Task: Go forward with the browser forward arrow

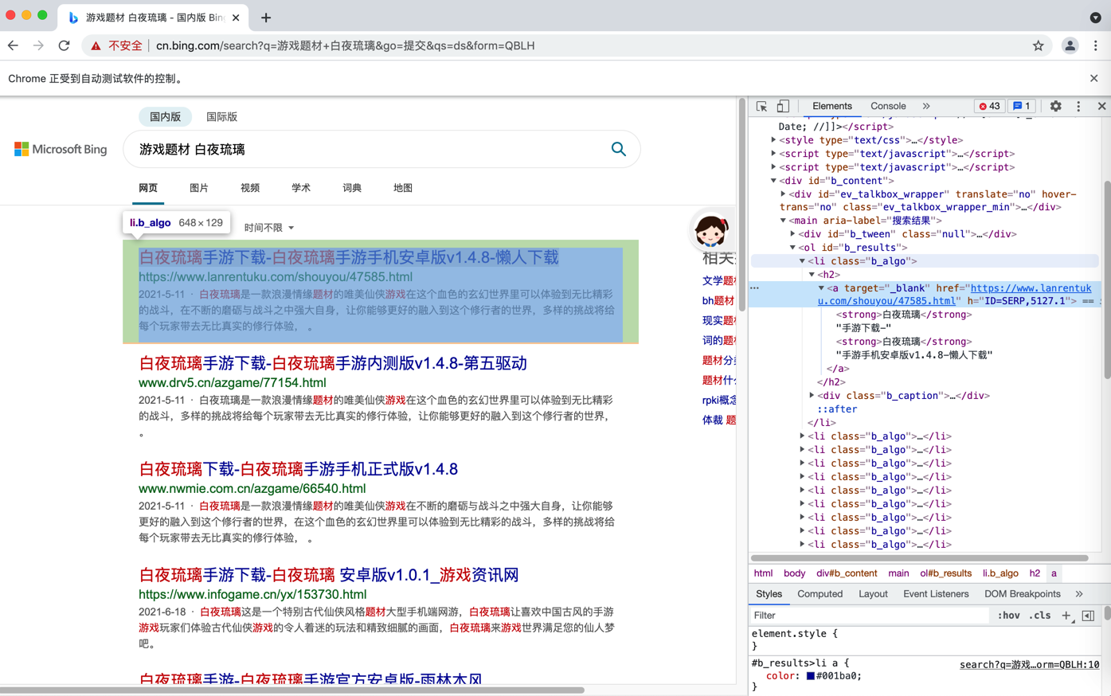Action: click(38, 45)
